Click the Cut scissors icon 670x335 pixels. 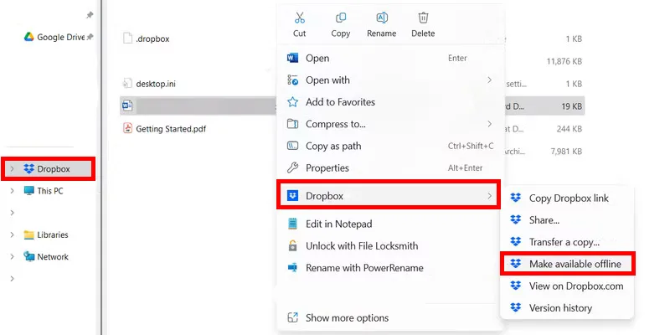coord(300,18)
